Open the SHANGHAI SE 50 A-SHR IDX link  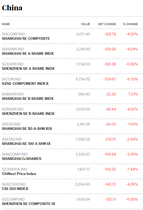click(x=27, y=129)
